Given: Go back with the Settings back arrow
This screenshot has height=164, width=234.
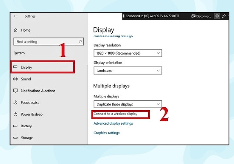Looking at the screenshot, I should coord(15,16).
